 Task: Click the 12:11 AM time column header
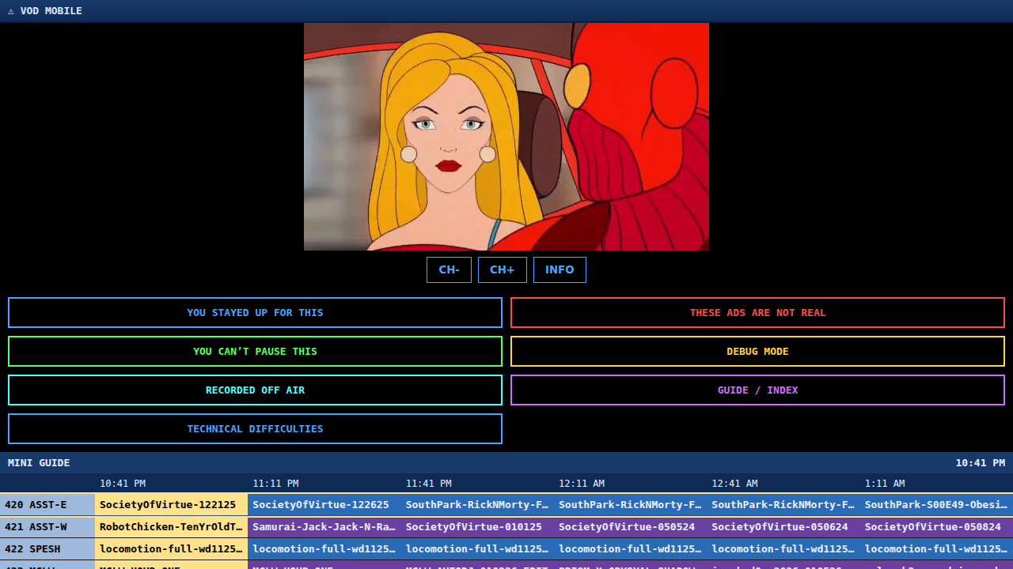582,483
